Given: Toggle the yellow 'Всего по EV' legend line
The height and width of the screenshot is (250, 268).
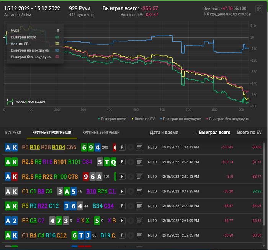Looking at the screenshot, I should (144, 119).
